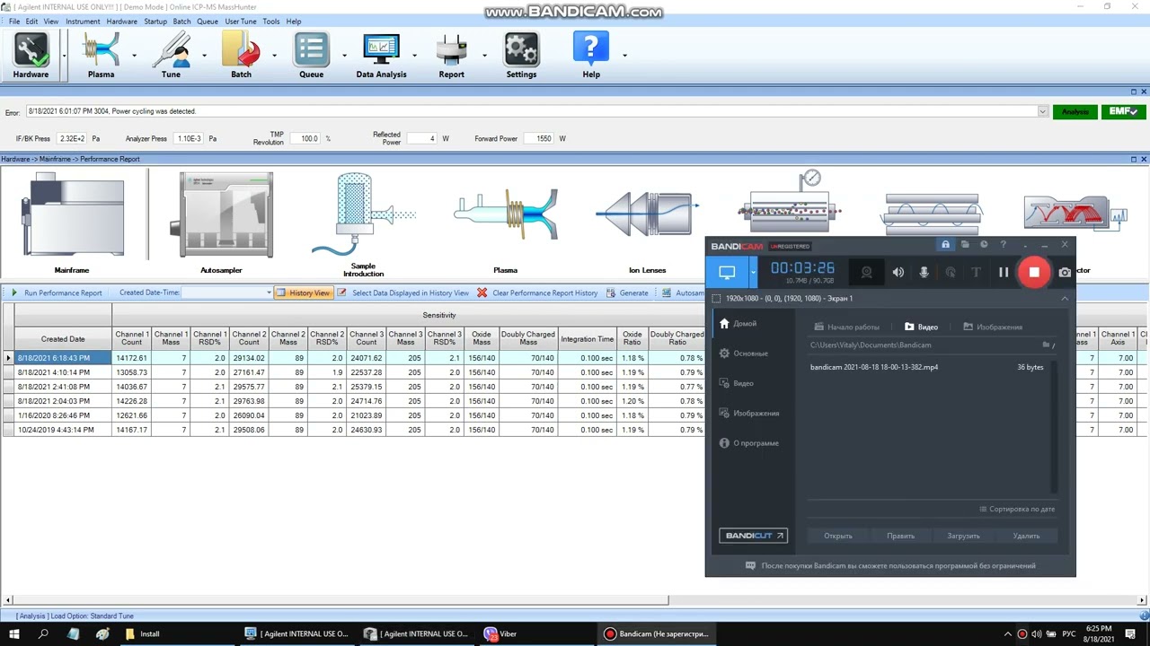Click Generate button in report toolbar
This screenshot has width=1150, height=646.
627,292
